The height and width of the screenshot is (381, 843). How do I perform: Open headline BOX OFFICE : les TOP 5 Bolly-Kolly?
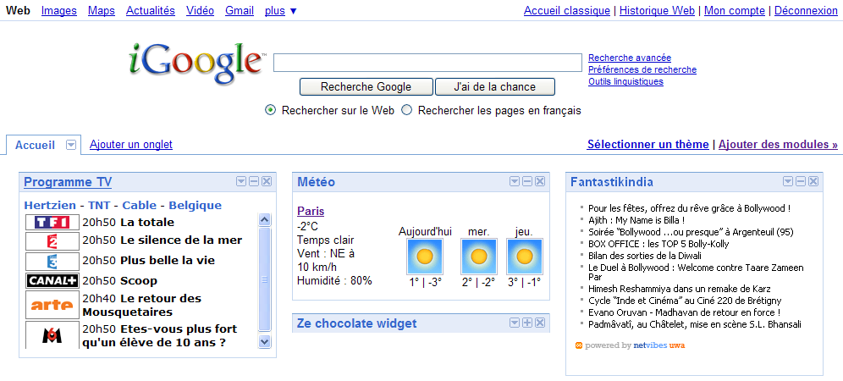658,244
